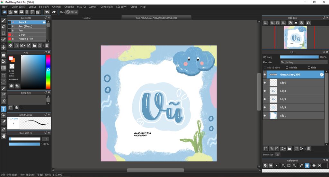
Task: Pop out the Lớp panel
Action: [324, 52]
